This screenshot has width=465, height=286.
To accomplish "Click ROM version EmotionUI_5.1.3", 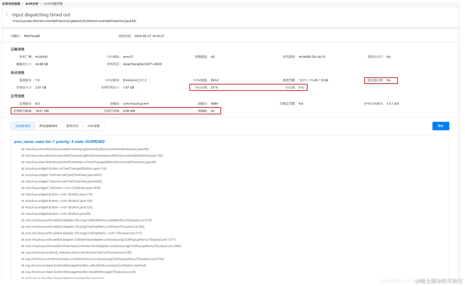I will tap(135, 80).
